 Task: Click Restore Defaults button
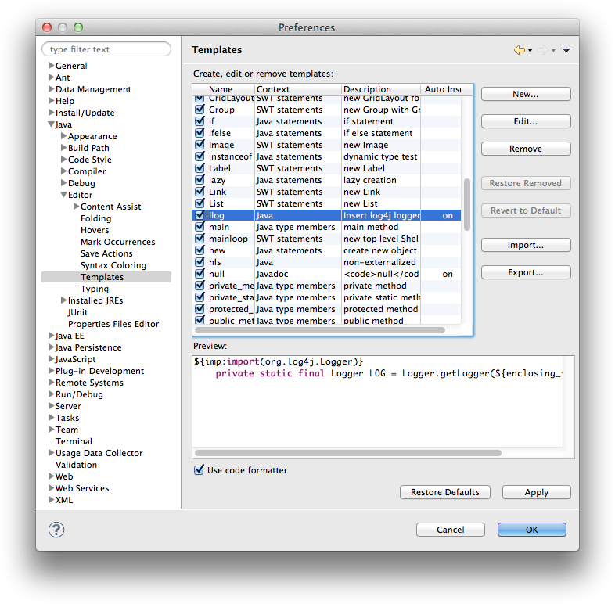[x=444, y=492]
